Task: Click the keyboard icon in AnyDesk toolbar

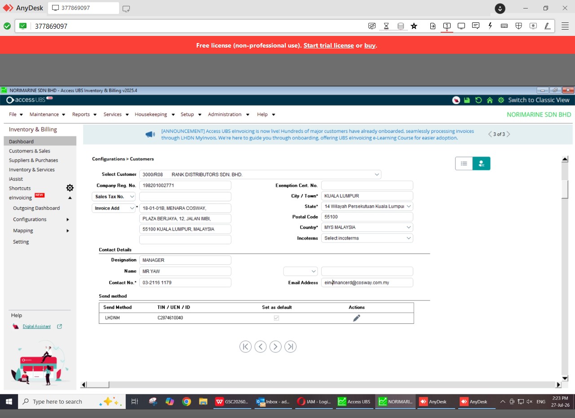Action: [504, 26]
